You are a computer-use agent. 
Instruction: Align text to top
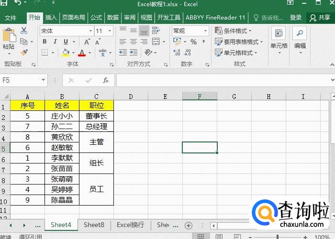(x=123, y=31)
